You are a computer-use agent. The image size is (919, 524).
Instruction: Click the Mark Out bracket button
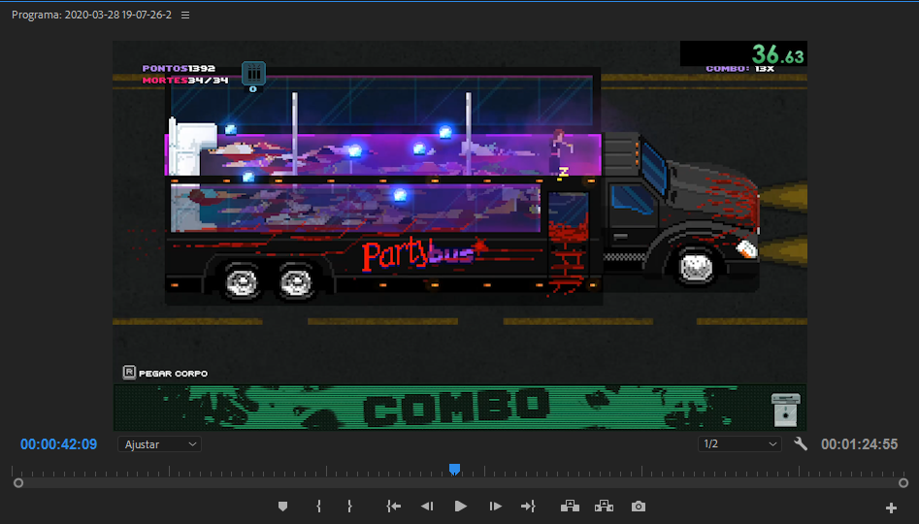pos(350,507)
